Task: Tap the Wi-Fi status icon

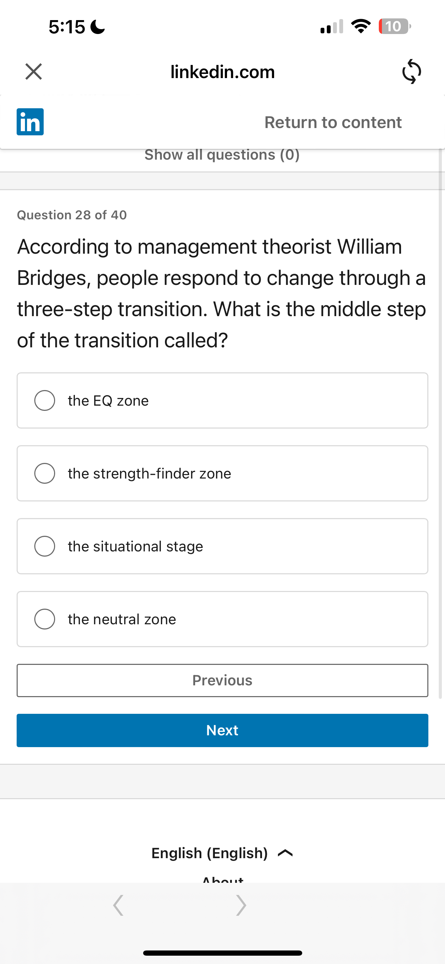Action: point(360,27)
